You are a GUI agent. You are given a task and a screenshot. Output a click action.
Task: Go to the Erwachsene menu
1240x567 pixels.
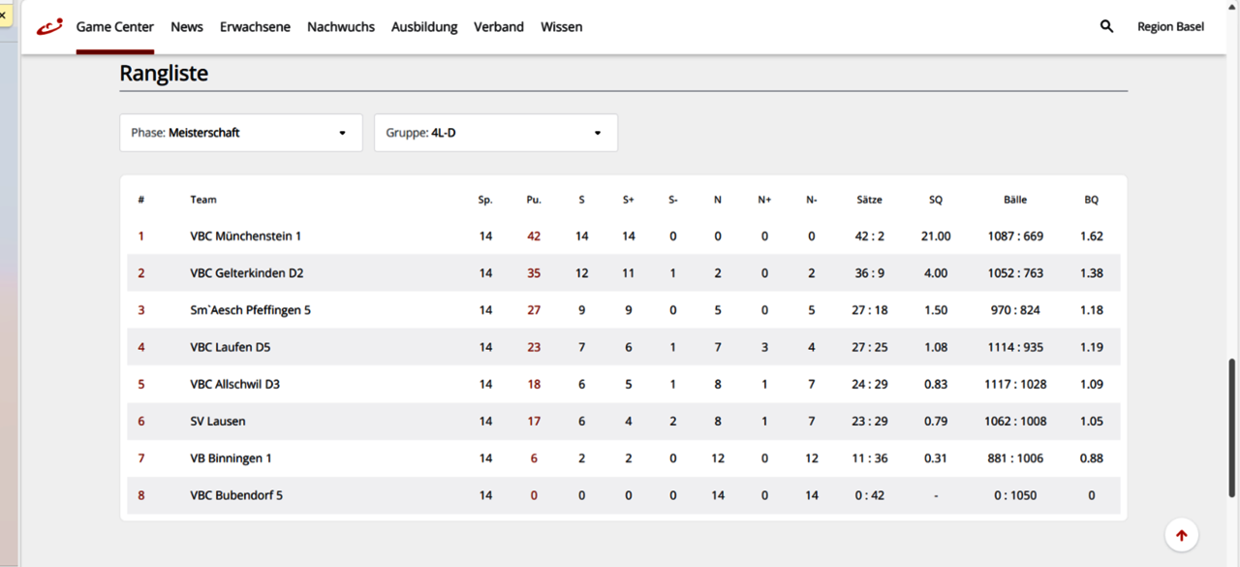pos(255,27)
